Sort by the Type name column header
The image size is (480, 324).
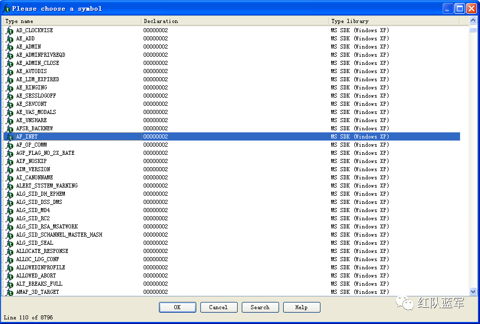(x=72, y=21)
